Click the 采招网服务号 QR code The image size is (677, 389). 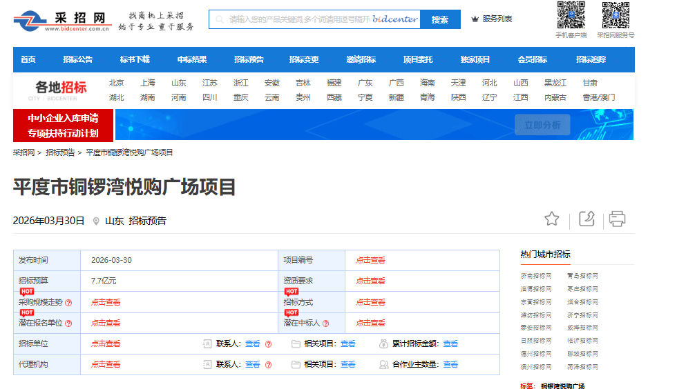615,15
